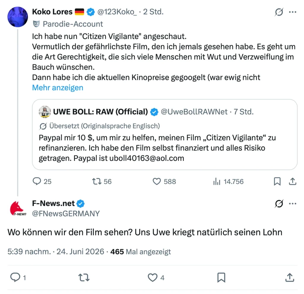Like Koko Lores' post with 588 likes
This screenshot has height=294, width=304.
click(157, 181)
